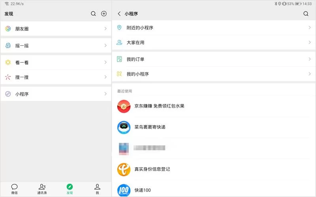Image resolution: width=316 pixels, height=197 pixels.
Task: Open the blurred mini program thumbnail
Action: 124,149
